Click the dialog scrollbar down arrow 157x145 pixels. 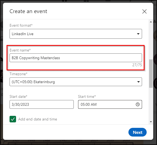click(151, 122)
